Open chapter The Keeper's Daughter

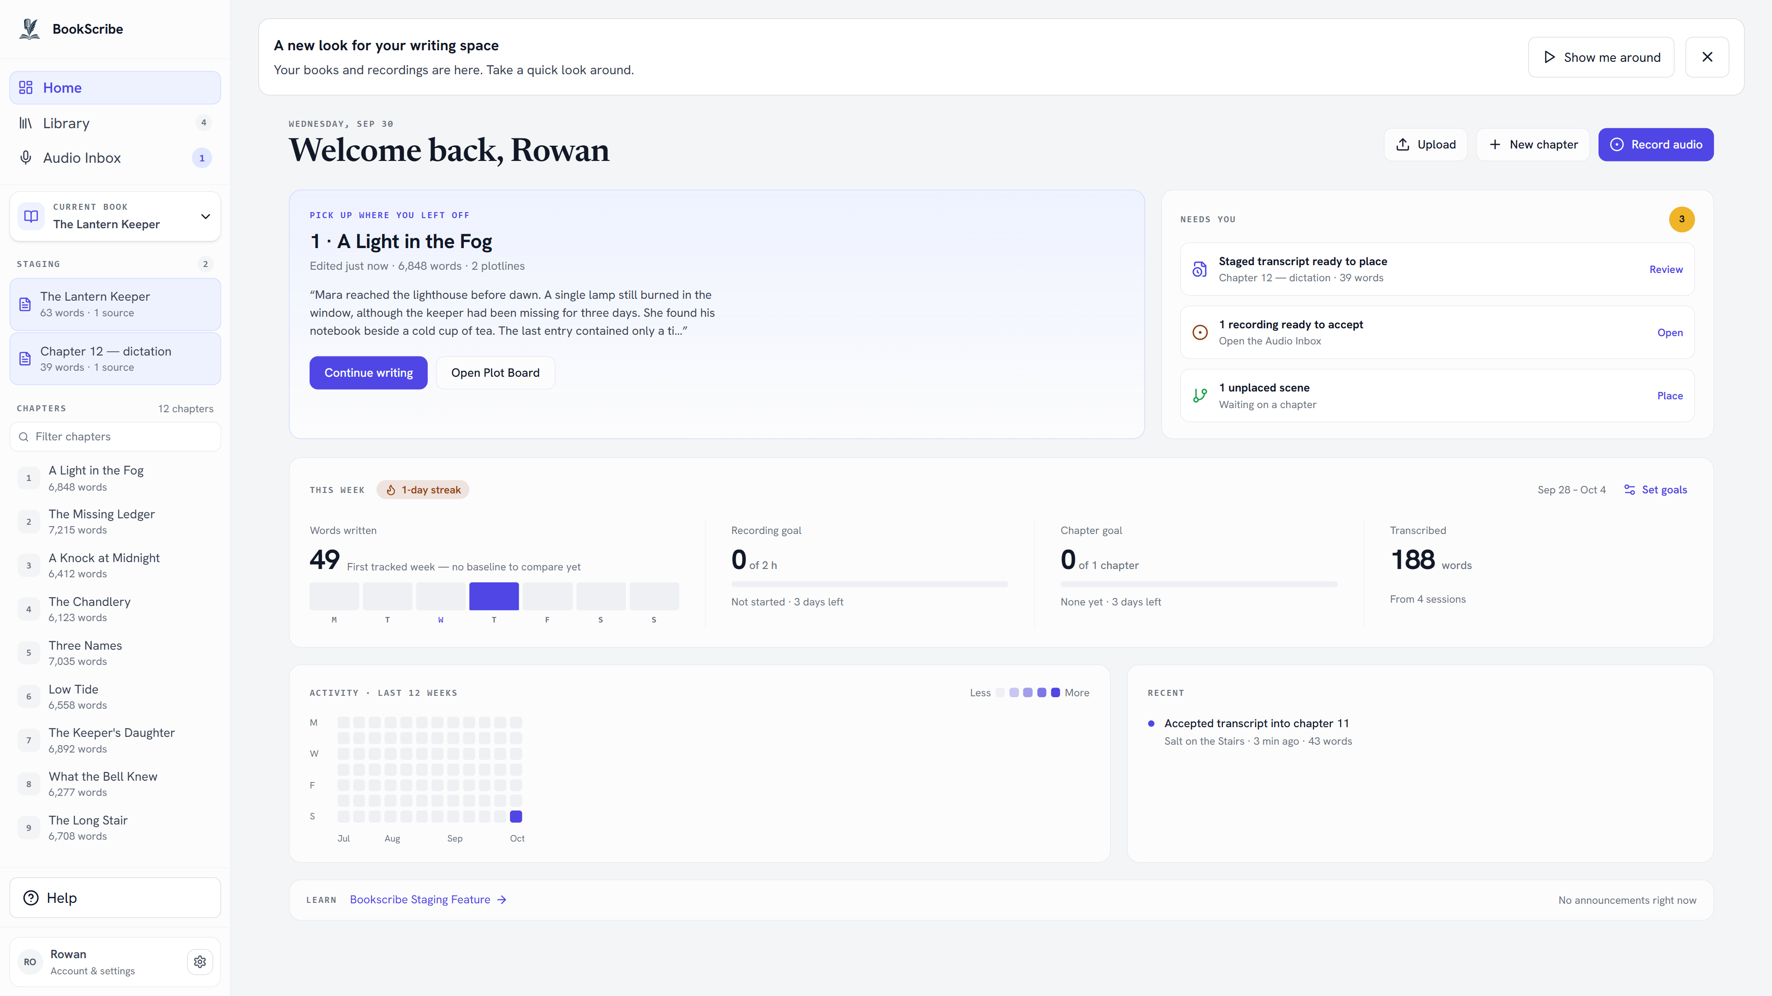tap(115, 740)
